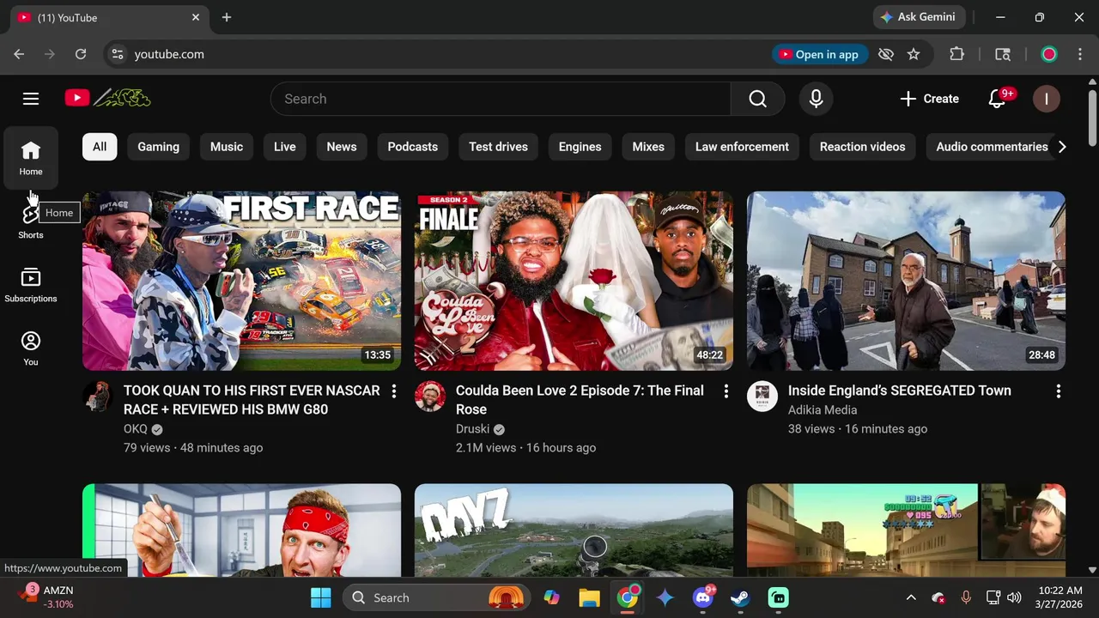Open the OKQ channel name link

pyautogui.click(x=136, y=429)
